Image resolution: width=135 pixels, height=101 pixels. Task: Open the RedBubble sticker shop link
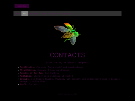coord(25,76)
